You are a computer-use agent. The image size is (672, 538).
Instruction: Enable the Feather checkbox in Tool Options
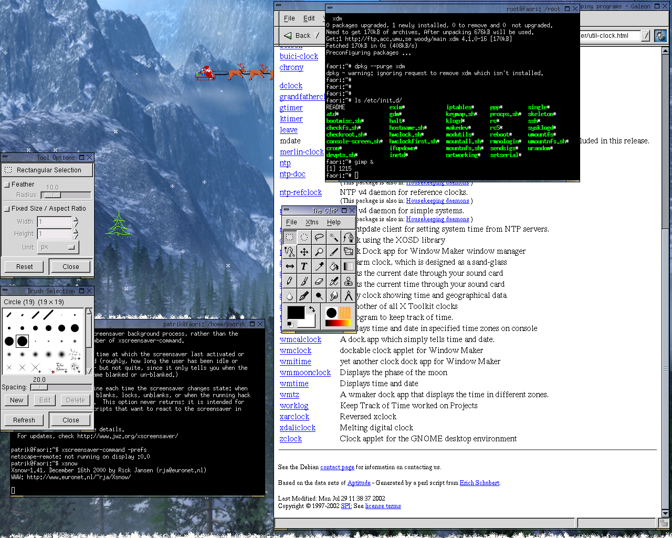pos(7,184)
